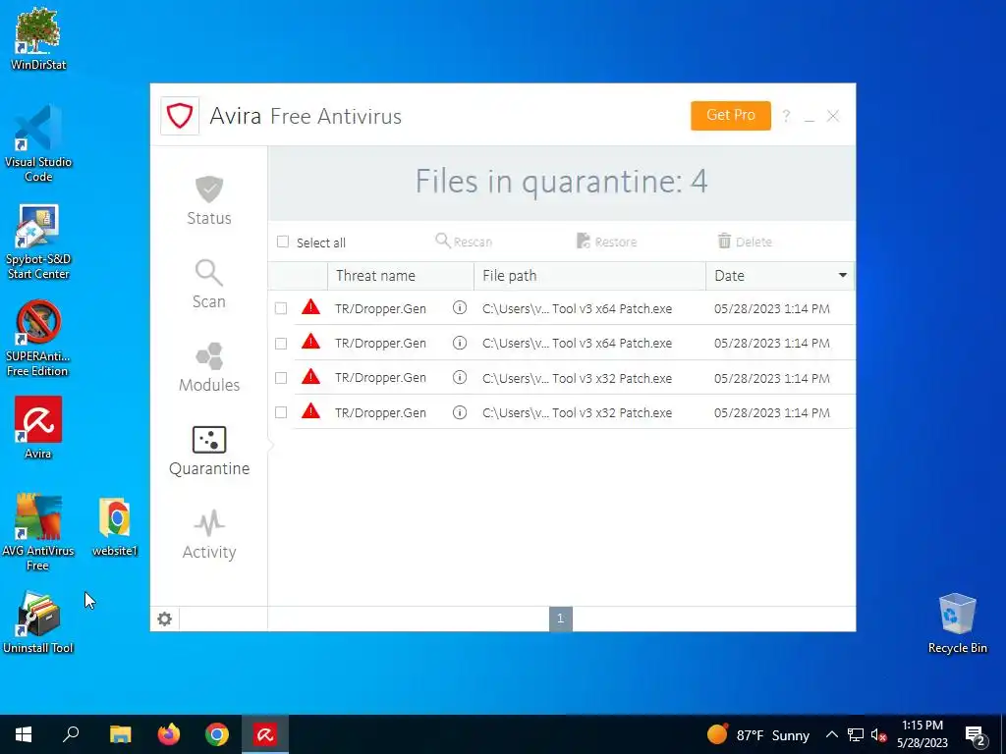This screenshot has width=1006, height=754.
Task: Click warning triangle of second x32 Patch.exe row
Action: coord(310,411)
